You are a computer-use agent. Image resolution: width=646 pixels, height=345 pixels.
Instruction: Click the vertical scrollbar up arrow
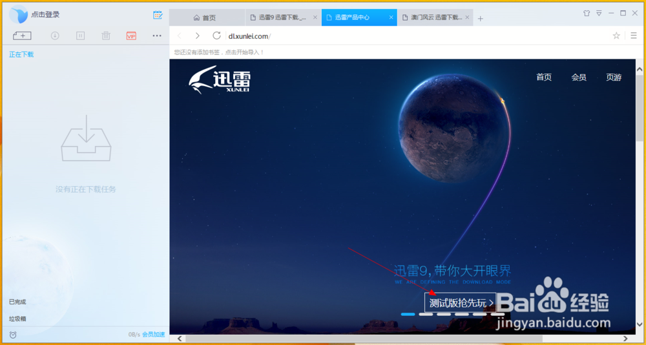(x=640, y=68)
